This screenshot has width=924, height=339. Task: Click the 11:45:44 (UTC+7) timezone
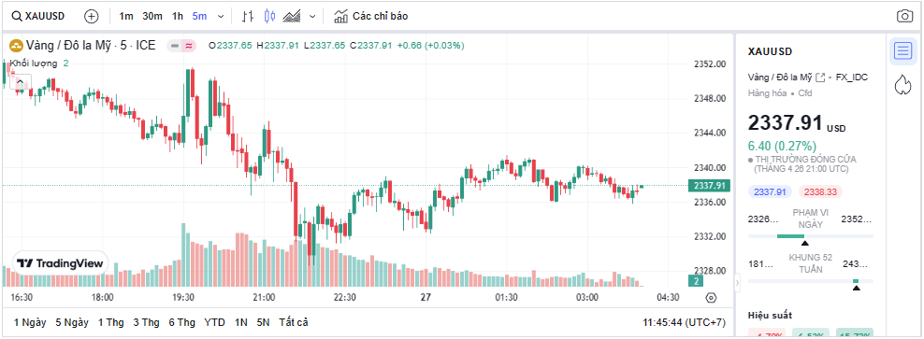(685, 322)
